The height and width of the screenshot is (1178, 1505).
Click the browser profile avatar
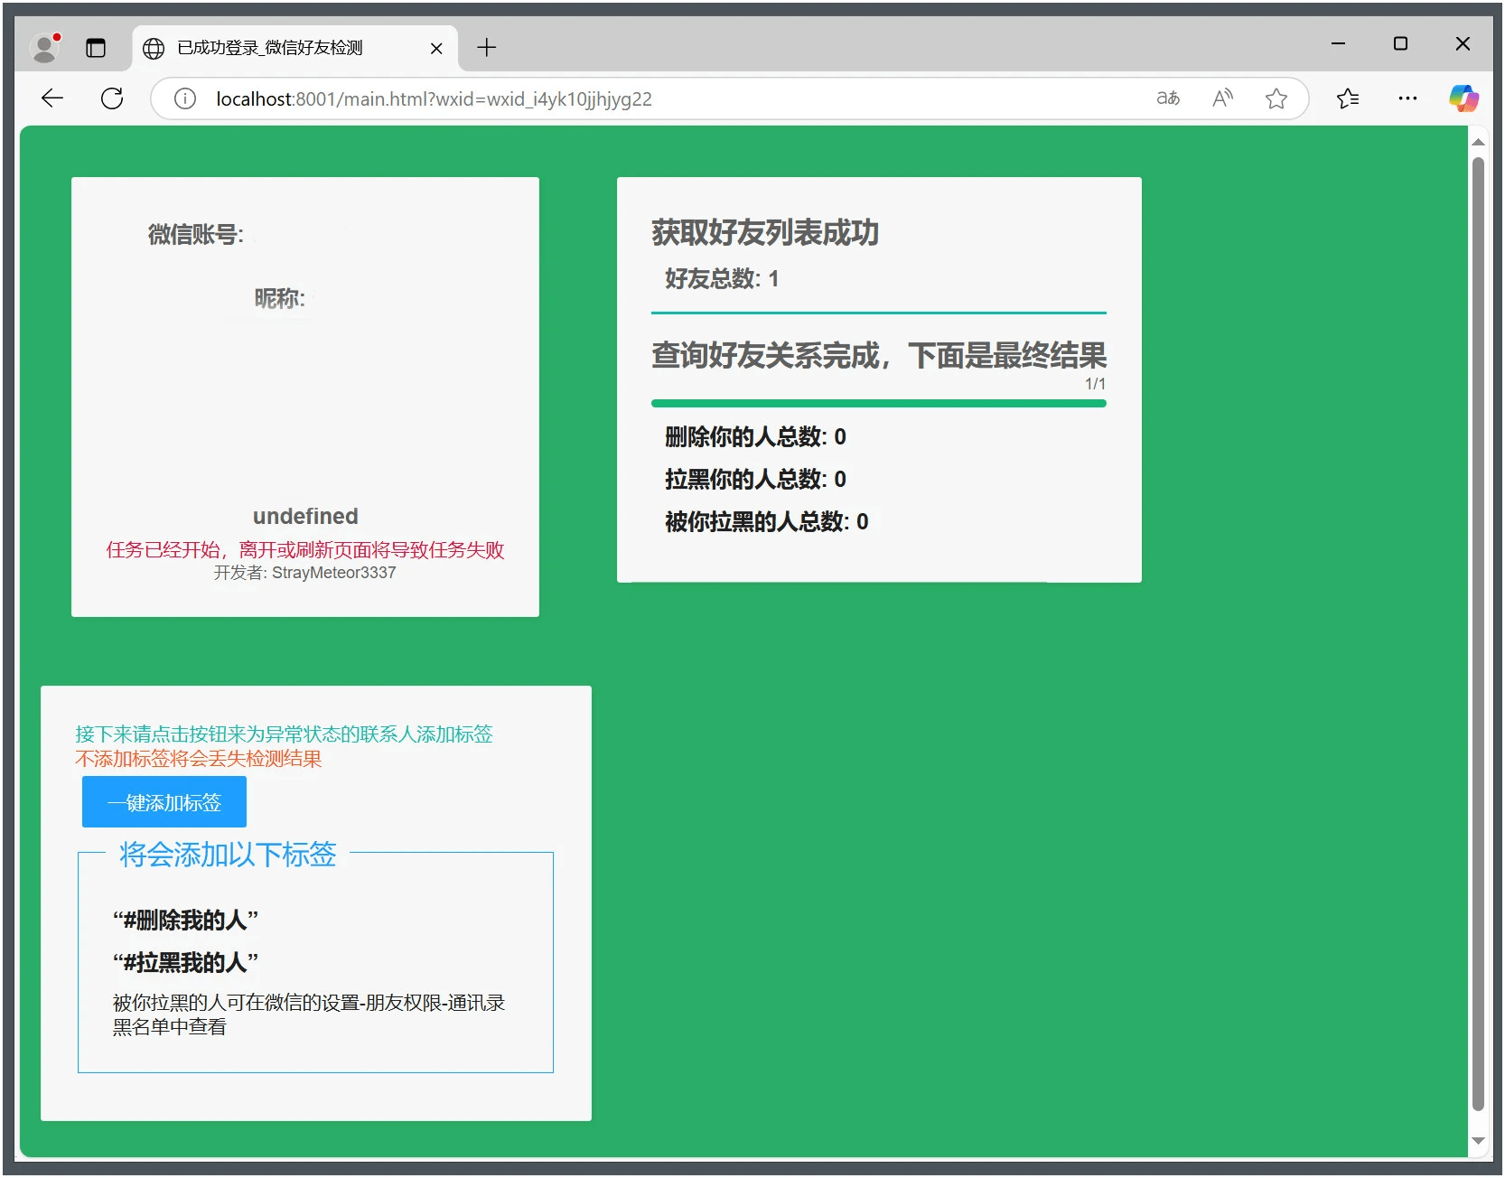44,48
